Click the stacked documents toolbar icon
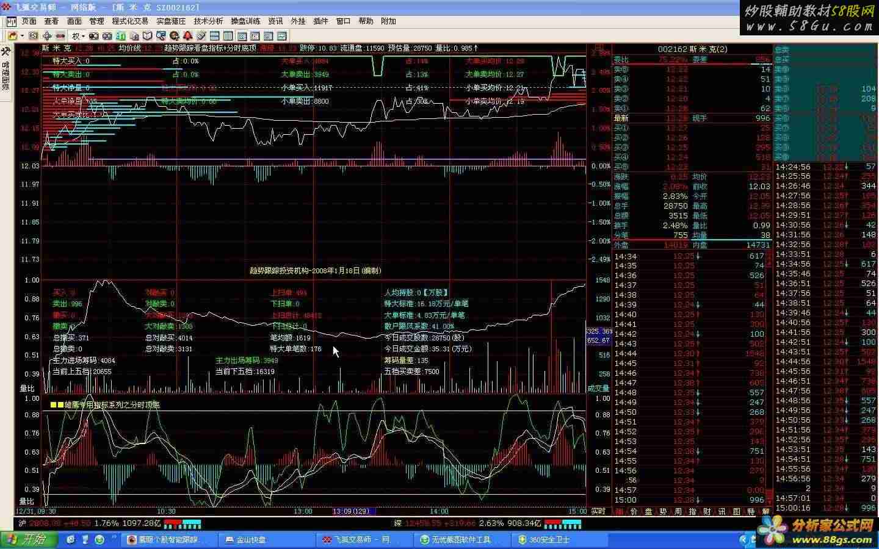 (x=134, y=36)
